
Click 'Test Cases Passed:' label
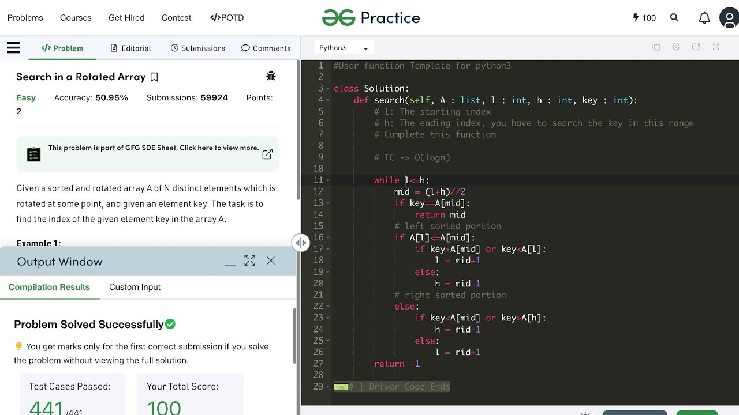click(70, 386)
